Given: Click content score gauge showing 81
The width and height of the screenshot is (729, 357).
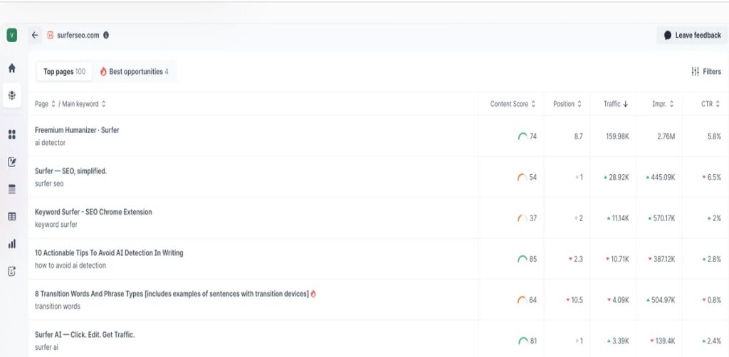Looking at the screenshot, I should click(523, 341).
